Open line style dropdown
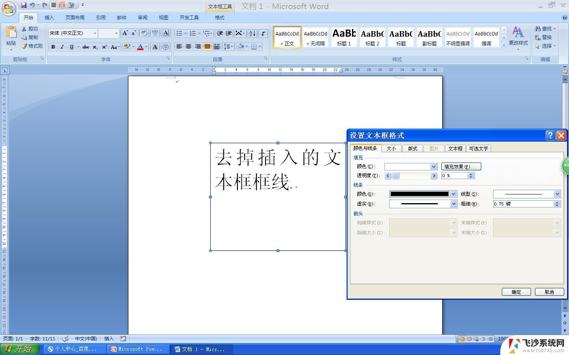 (x=557, y=194)
